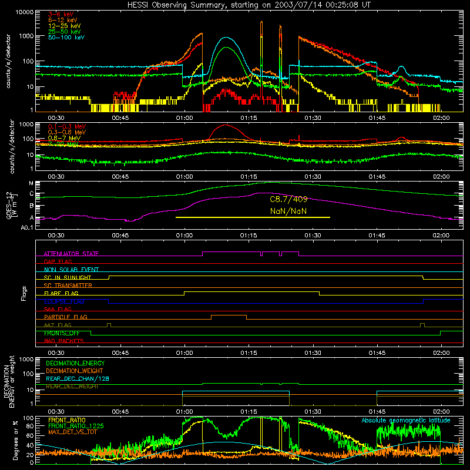Select the 3-6 keV legend label
Image resolution: width=470 pixels, height=470 pixels.
(61, 14)
